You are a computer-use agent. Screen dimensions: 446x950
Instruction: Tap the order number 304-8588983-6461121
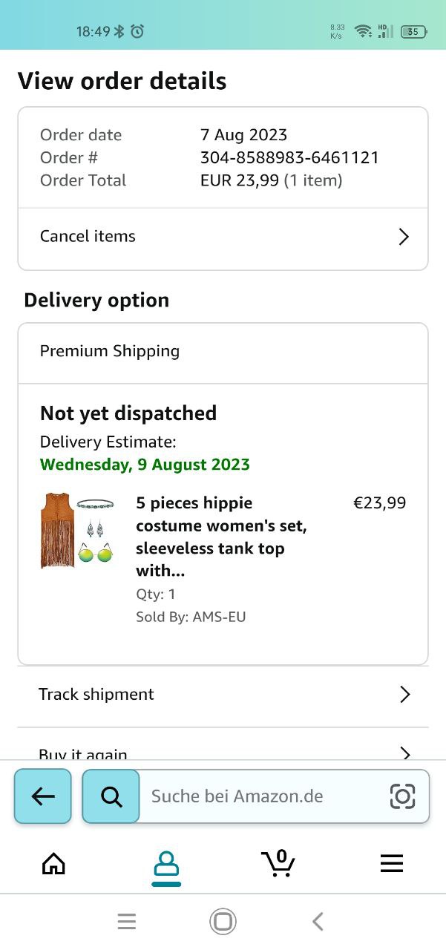289,157
